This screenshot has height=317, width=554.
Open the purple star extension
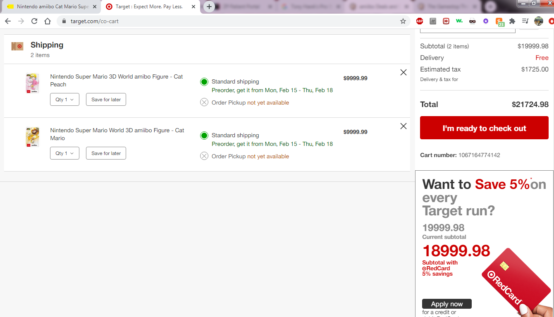[486, 21]
